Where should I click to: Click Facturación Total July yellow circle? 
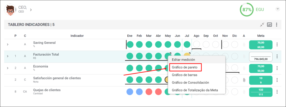point(187,55)
